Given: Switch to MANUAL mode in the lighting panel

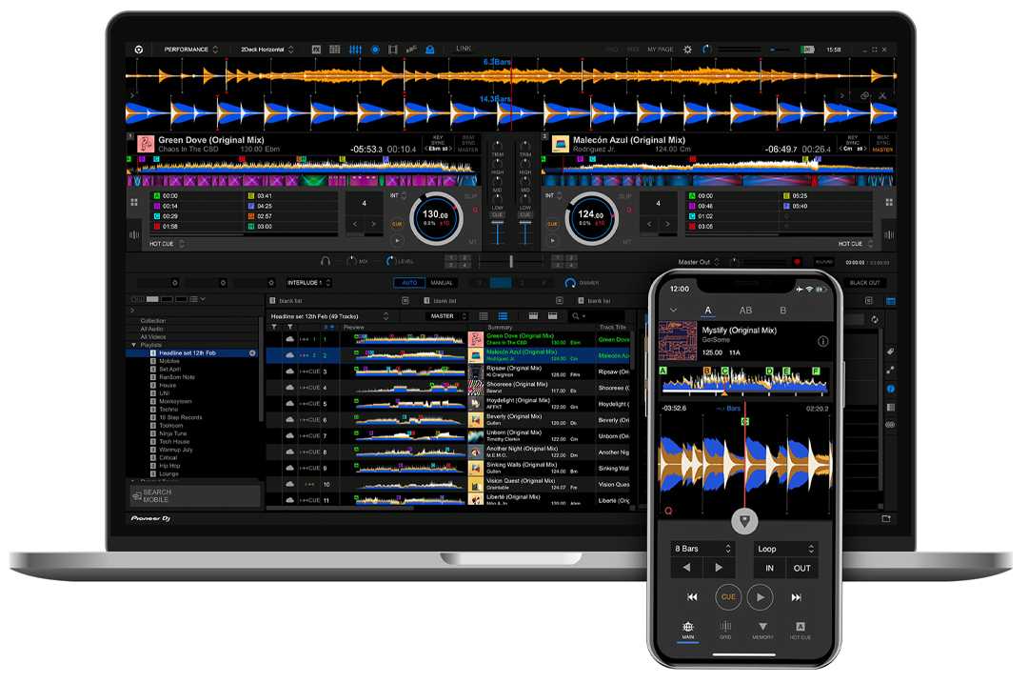Looking at the screenshot, I should tap(442, 283).
